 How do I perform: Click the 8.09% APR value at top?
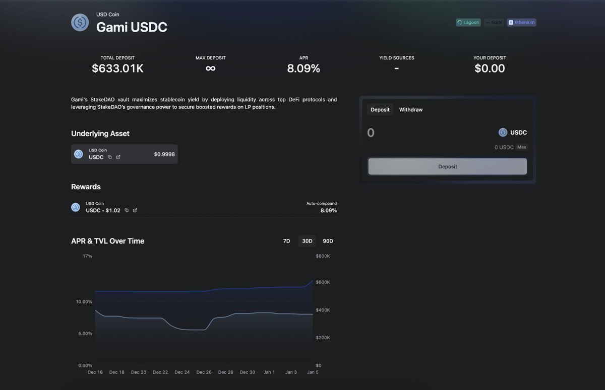304,68
